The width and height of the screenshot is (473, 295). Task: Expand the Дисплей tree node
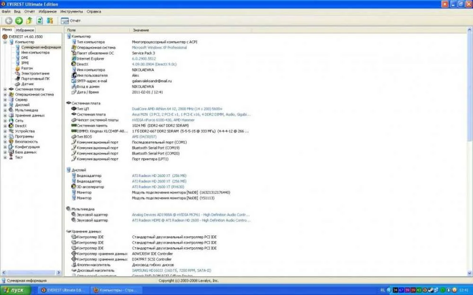point(5,105)
